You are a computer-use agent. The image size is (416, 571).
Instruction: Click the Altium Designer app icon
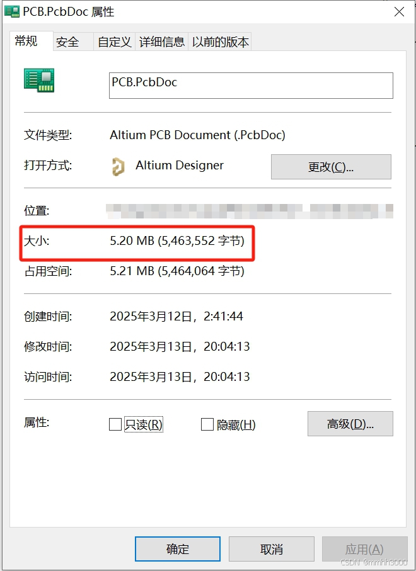(x=118, y=166)
